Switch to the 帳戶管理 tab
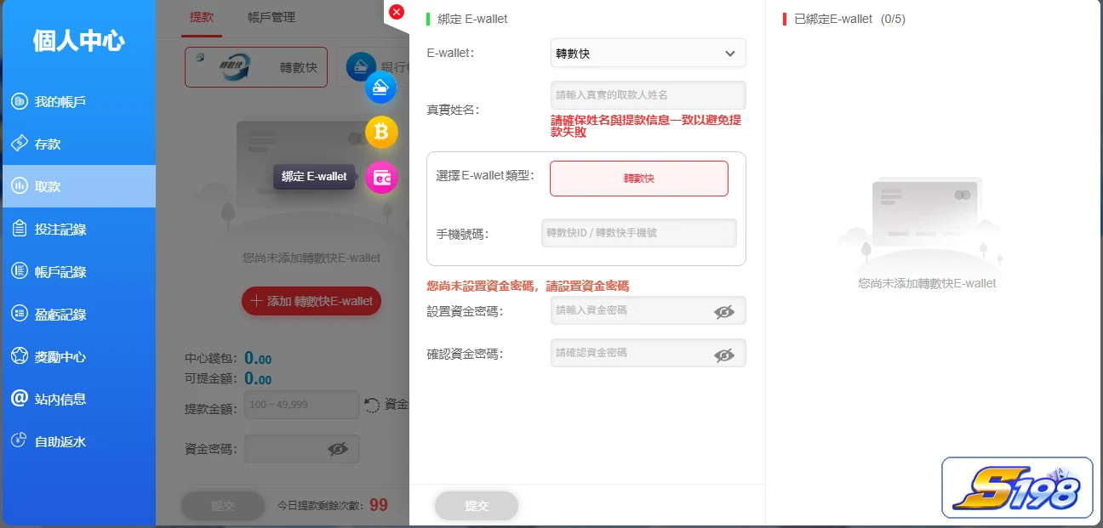This screenshot has height=528, width=1103. click(x=271, y=17)
